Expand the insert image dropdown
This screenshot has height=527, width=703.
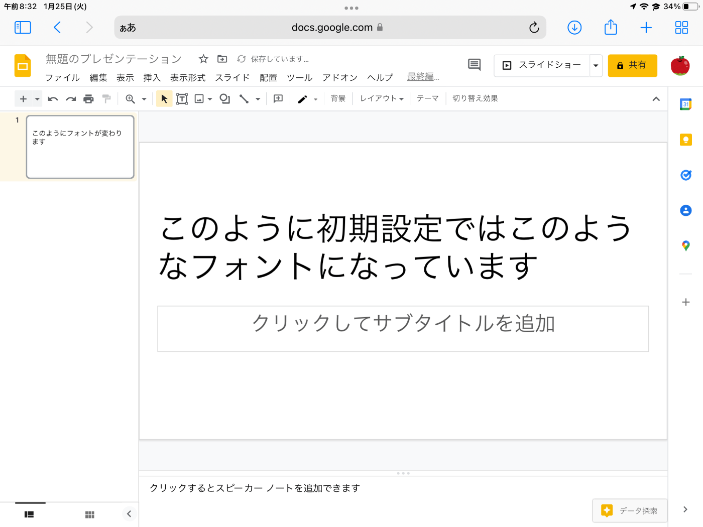coord(210,99)
